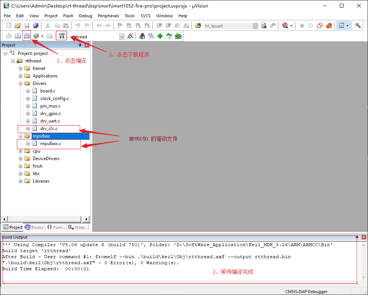Open the Peripherals menu
The height and width of the screenshot is (295, 368).
pos(108,16)
